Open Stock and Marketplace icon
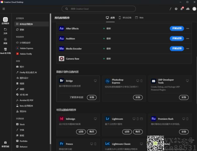197x151 pixels. pyautogui.click(x=5, y=49)
